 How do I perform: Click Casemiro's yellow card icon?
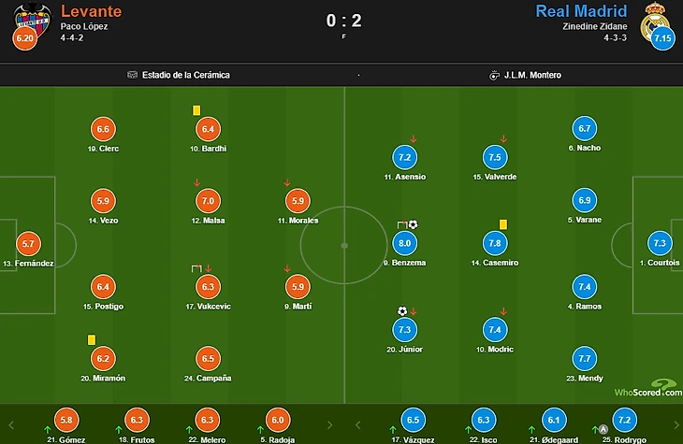(x=502, y=224)
